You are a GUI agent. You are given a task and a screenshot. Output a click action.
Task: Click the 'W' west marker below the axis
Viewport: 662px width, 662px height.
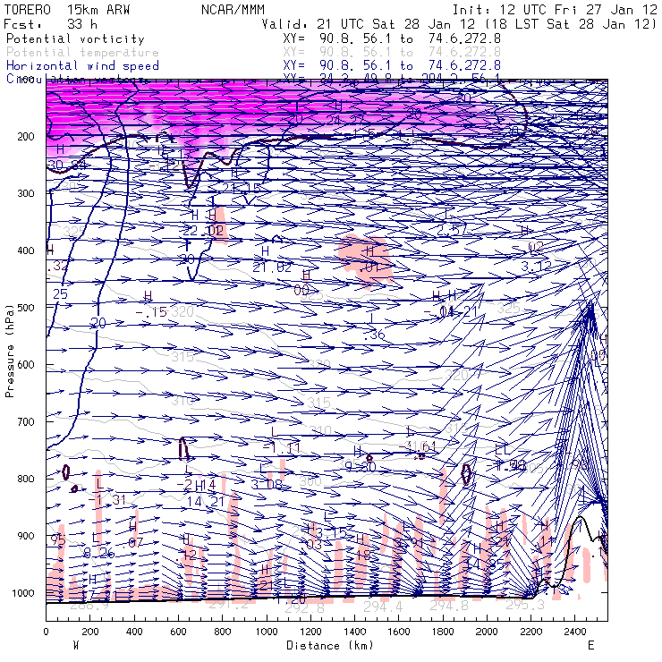click(76, 646)
